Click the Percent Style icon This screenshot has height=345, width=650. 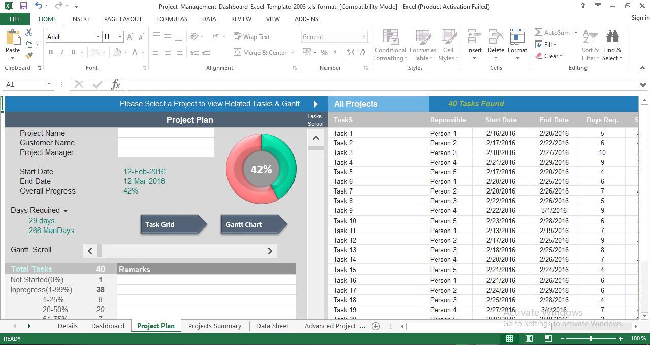coord(323,52)
